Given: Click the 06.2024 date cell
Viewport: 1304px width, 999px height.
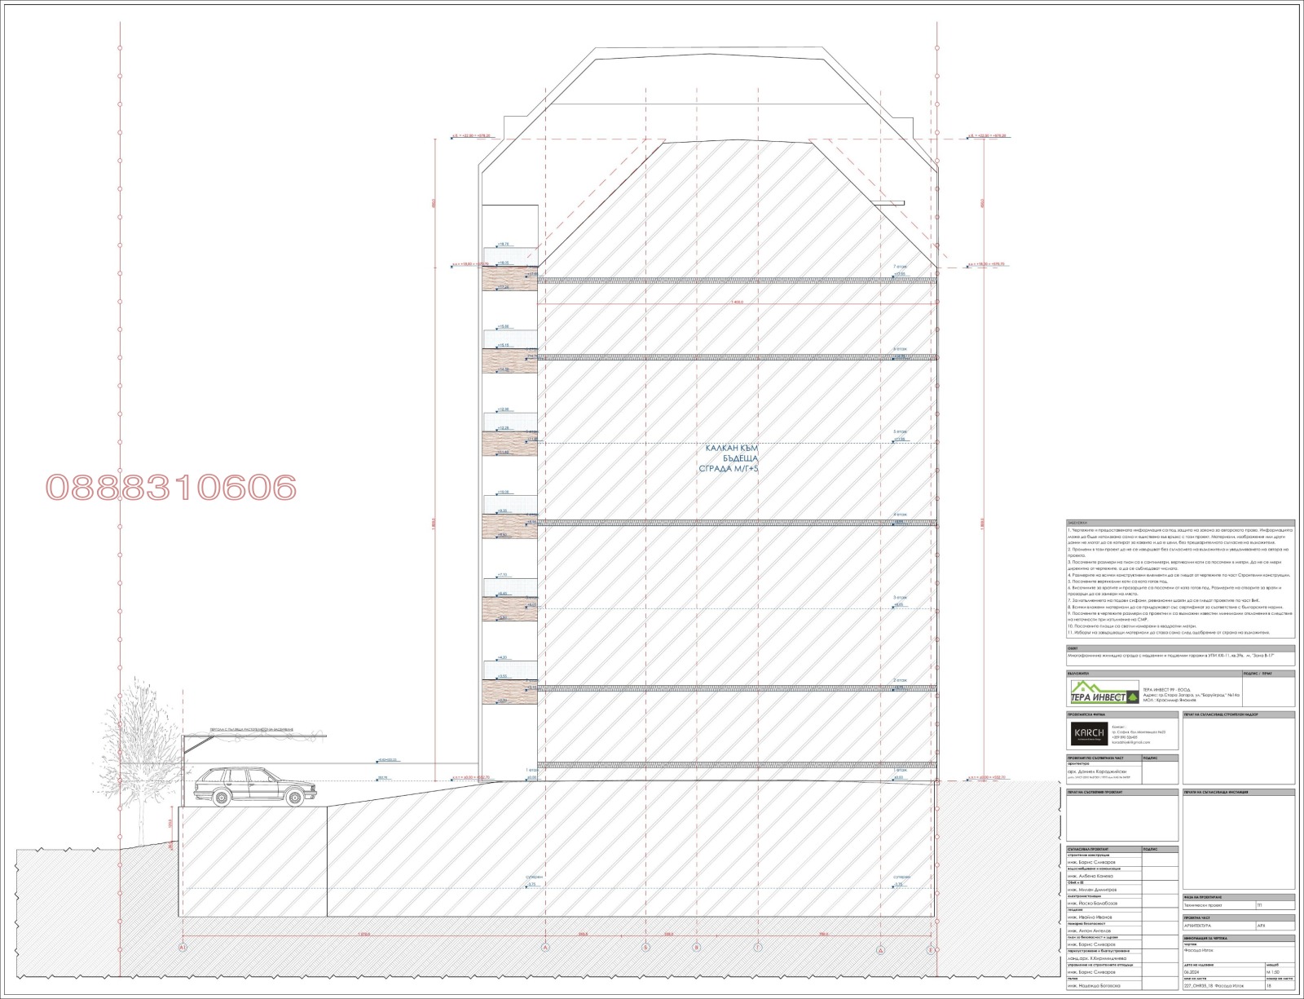Looking at the screenshot, I should [1222, 972].
